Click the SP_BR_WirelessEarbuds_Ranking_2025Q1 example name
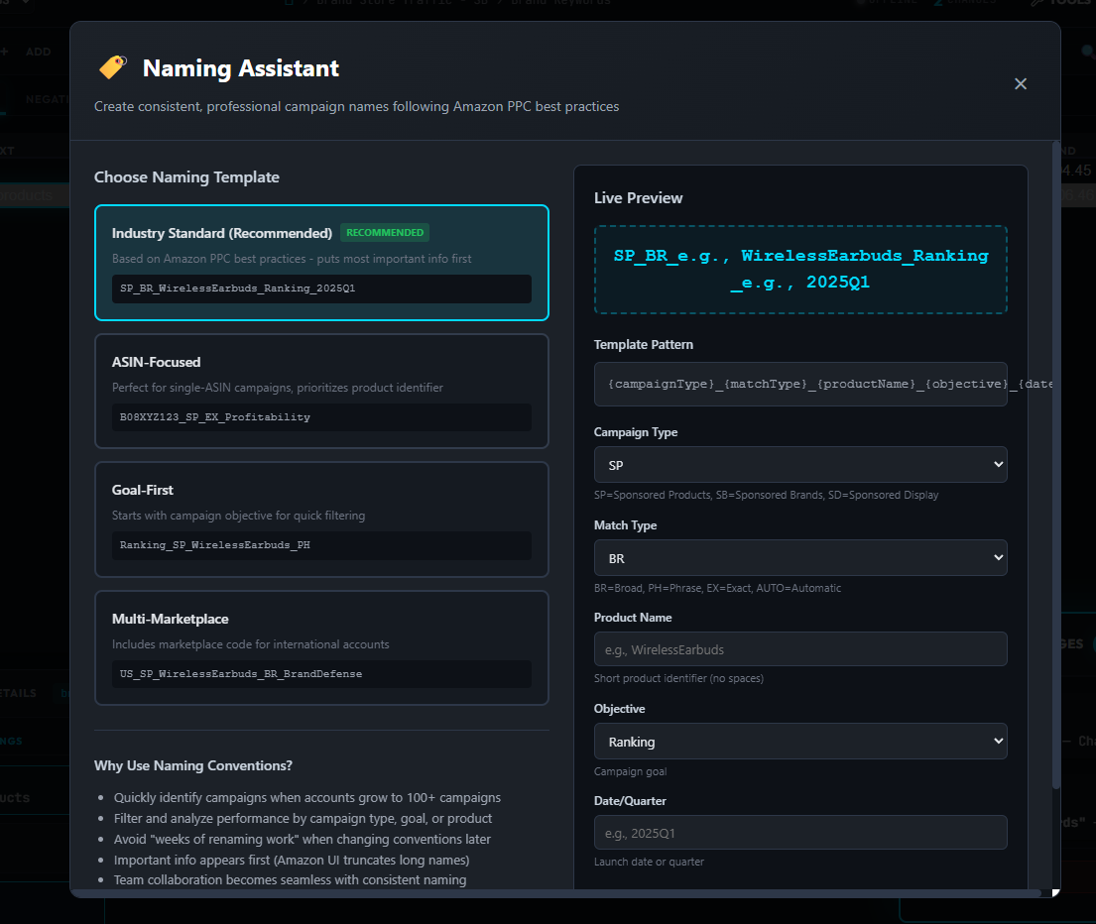The width and height of the screenshot is (1096, 924). pos(321,289)
